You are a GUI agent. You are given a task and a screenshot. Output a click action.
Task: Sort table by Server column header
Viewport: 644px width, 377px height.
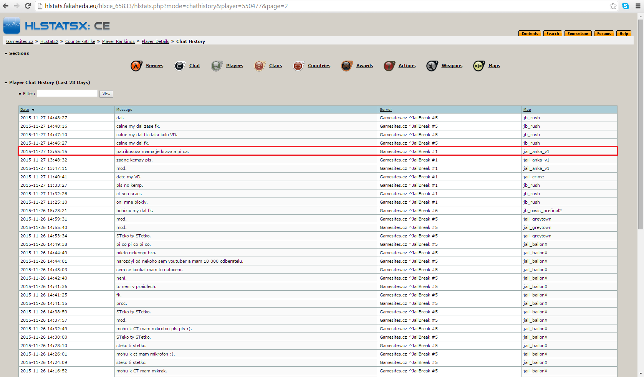tap(386, 110)
